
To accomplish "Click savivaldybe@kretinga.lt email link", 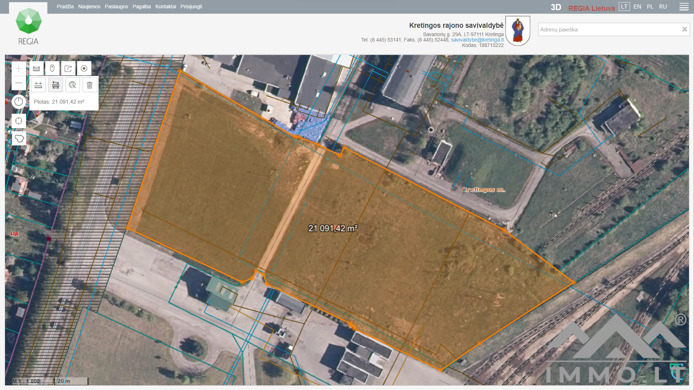I will tap(477, 40).
